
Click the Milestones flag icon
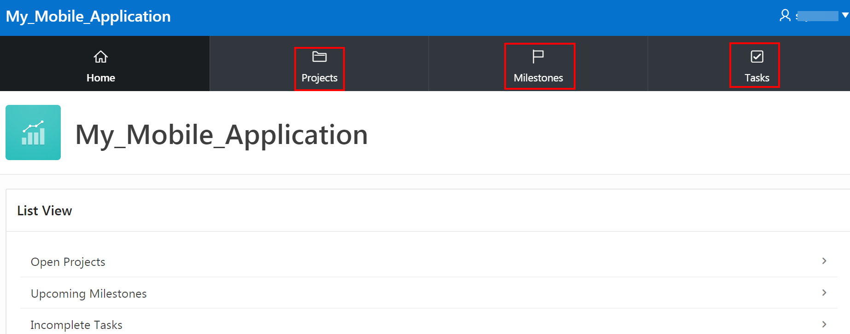[x=538, y=57]
